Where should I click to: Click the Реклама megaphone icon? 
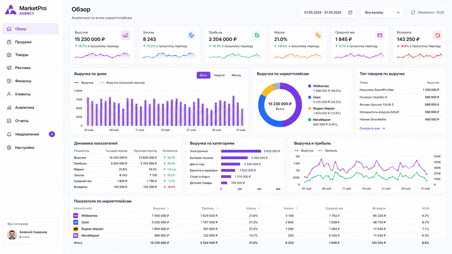pos(9,68)
